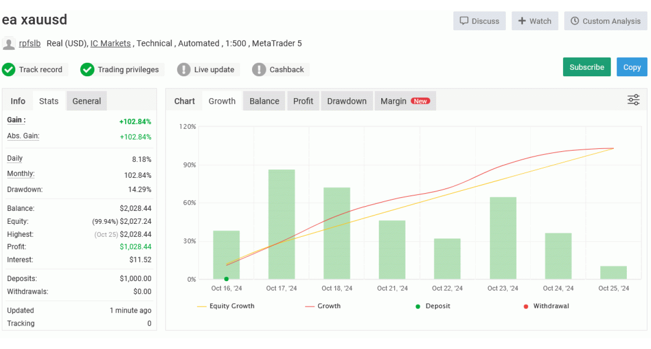Click the chart settings sliders icon
Image resolution: width=651 pixels, height=349 pixels.
(x=633, y=100)
